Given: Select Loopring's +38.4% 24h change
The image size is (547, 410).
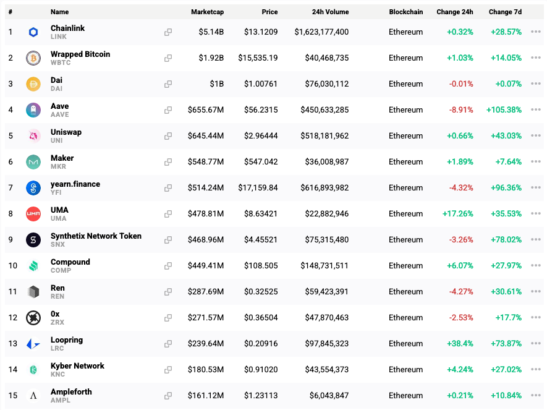Looking at the screenshot, I should pos(460,344).
